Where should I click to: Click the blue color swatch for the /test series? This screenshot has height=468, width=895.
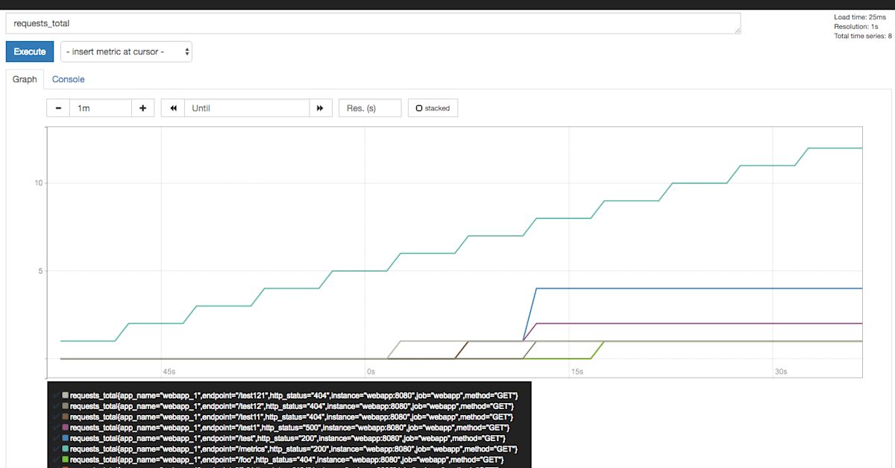(65, 438)
